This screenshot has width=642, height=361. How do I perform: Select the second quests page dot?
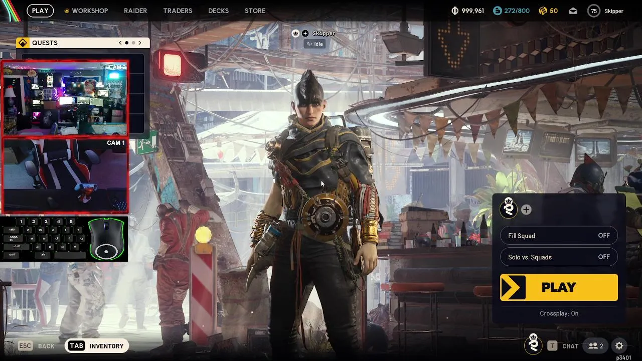[133, 43]
